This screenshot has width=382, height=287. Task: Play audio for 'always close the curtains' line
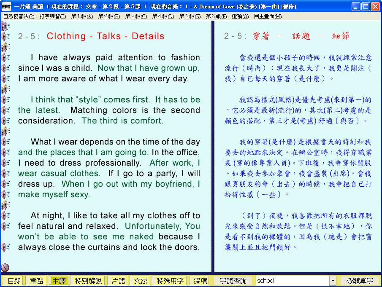[5, 247]
